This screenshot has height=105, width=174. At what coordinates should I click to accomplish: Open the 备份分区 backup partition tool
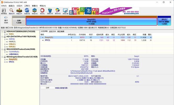pos(58,11)
